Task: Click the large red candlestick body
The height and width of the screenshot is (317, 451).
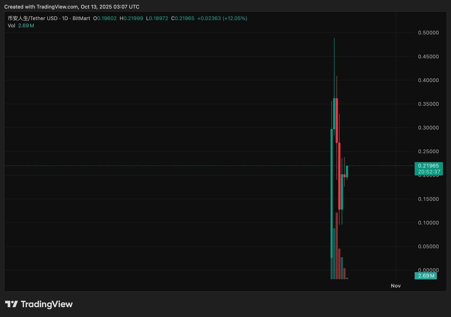Action: (339, 176)
